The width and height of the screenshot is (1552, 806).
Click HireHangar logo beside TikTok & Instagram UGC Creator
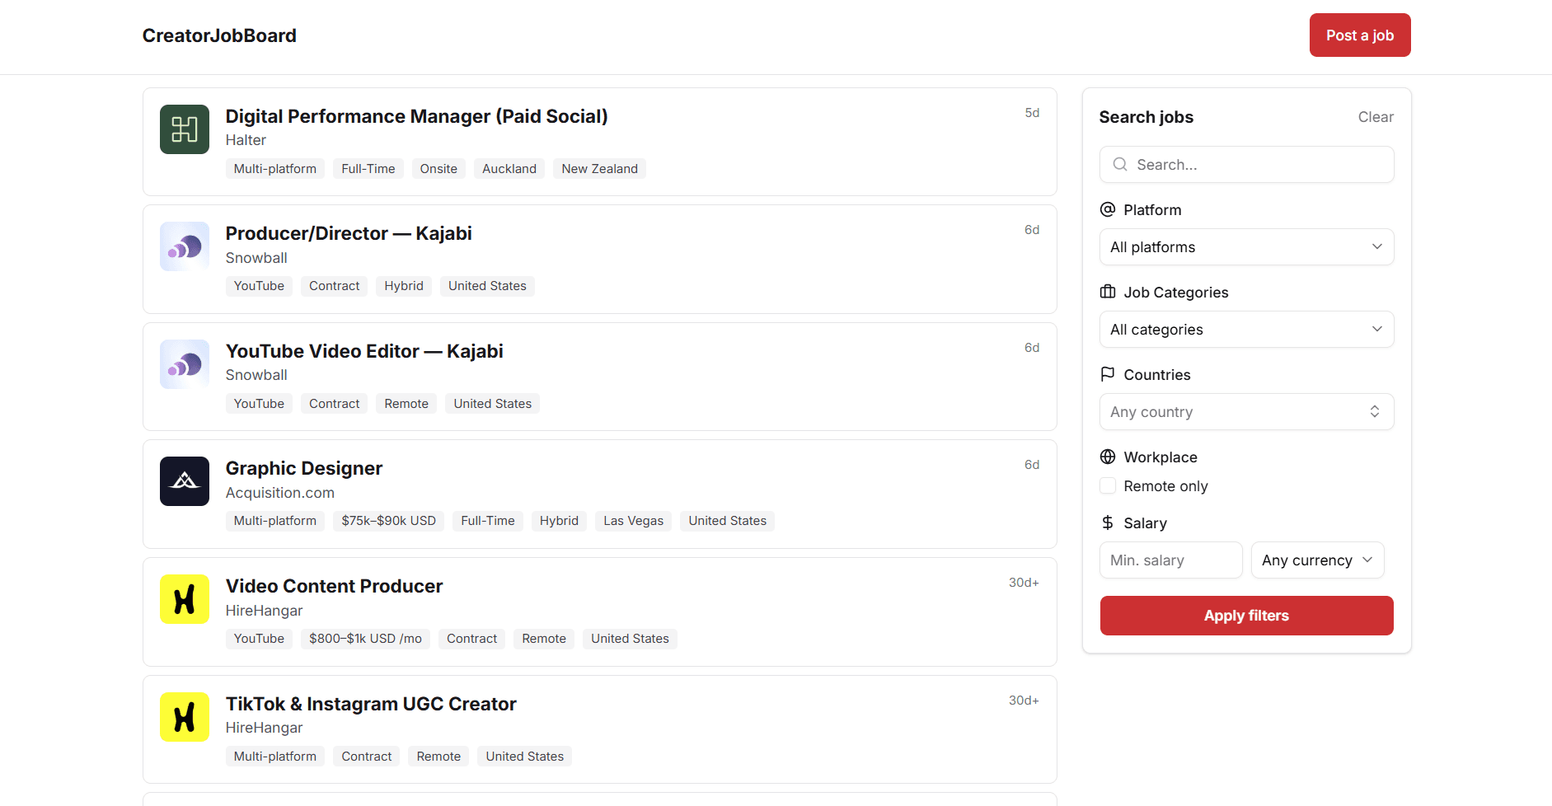coord(185,717)
